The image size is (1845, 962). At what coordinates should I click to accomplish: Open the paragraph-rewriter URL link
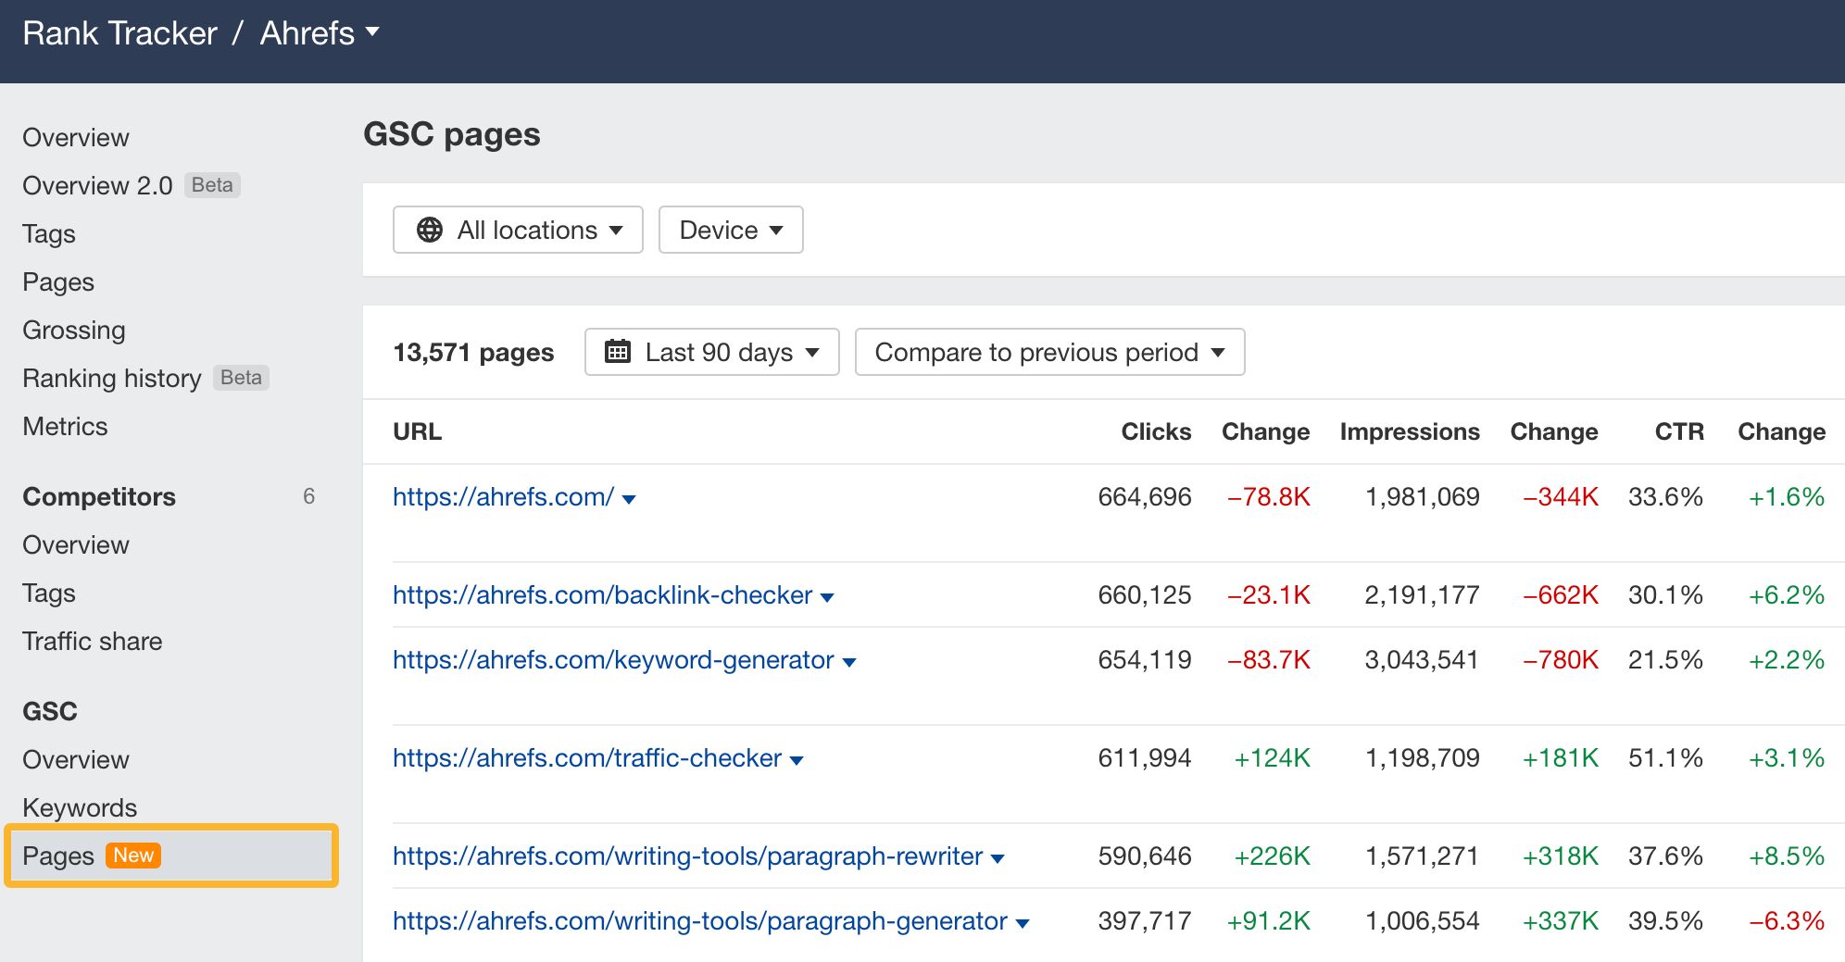click(x=687, y=856)
